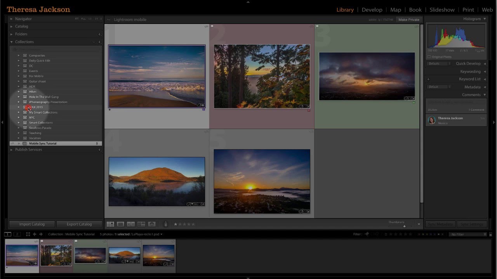Click collection icon next to MAX 2015

tap(25, 107)
